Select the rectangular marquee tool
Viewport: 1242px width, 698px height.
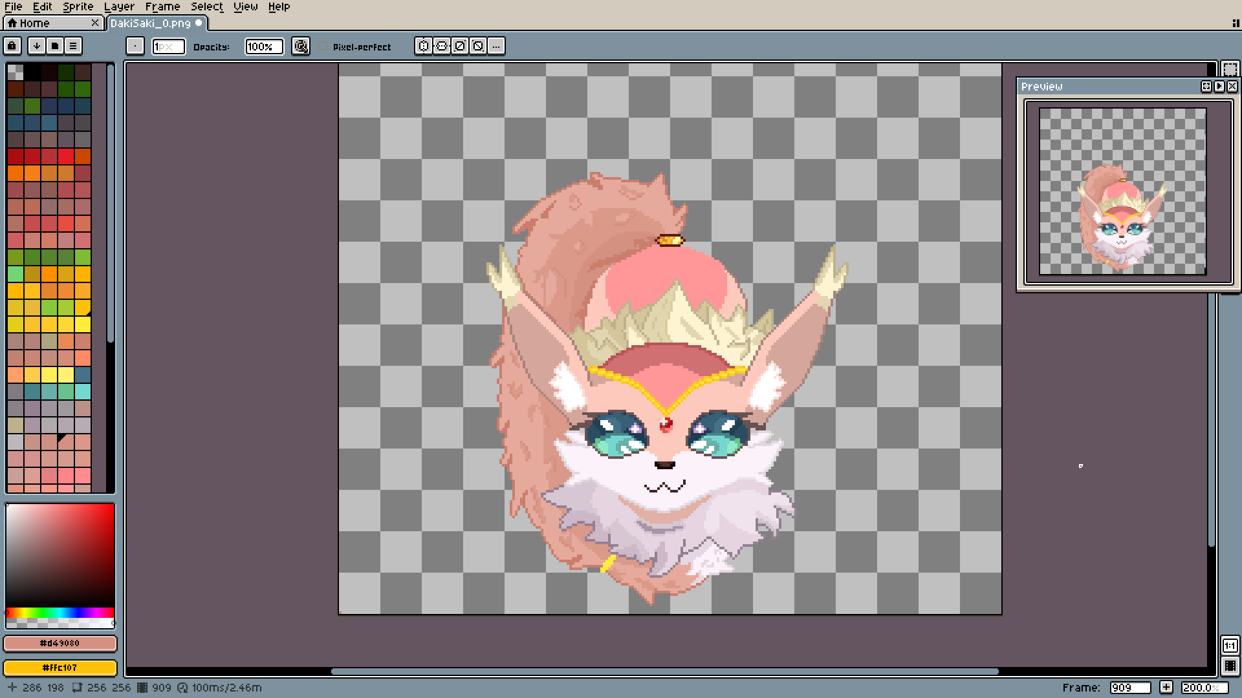pos(1230,69)
